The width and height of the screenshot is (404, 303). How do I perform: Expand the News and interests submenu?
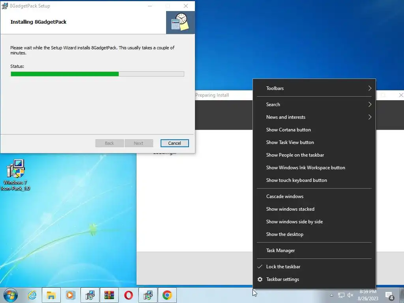[314, 117]
